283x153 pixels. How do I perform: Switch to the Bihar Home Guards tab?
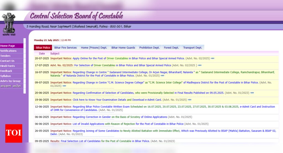coord(123,48)
